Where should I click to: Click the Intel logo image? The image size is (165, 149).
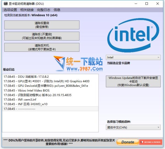133,35
